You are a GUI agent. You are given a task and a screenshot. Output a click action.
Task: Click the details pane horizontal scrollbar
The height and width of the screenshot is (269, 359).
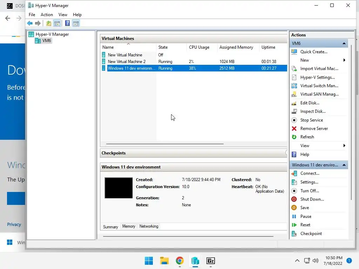[188, 236]
